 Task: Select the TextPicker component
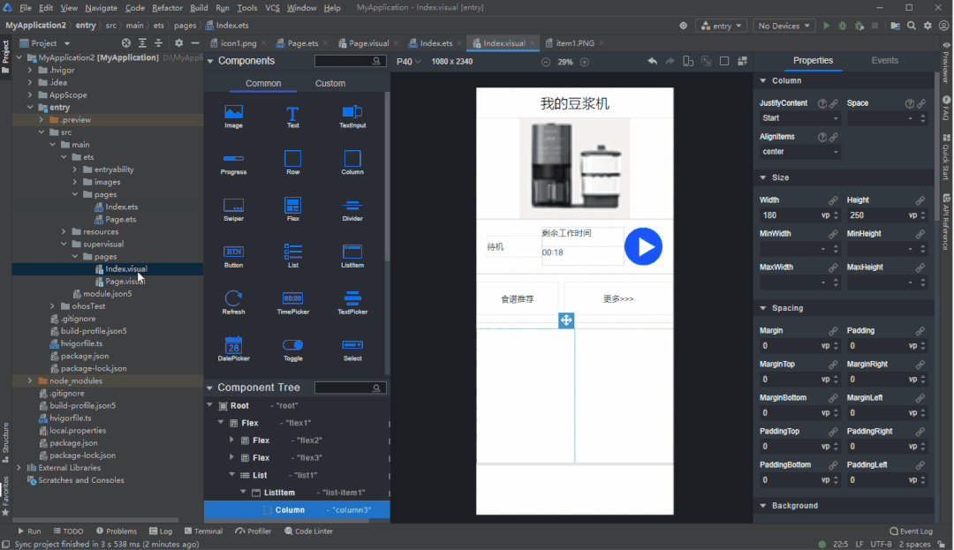click(352, 303)
